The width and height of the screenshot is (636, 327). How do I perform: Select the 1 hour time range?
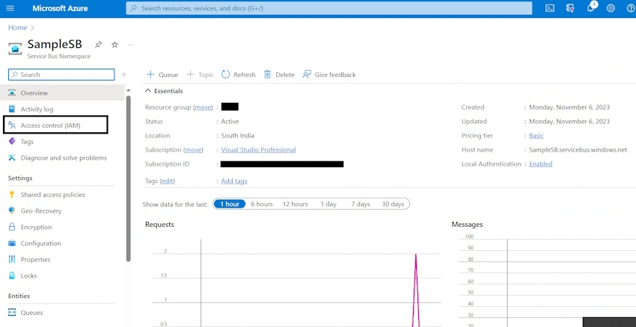(x=230, y=204)
